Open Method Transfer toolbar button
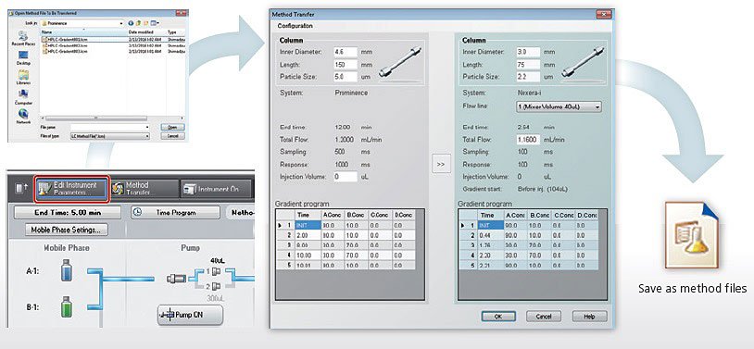 point(145,189)
